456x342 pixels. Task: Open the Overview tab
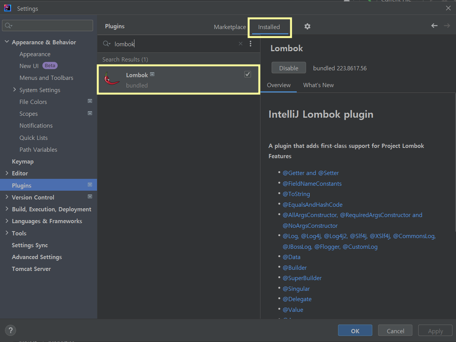tap(278, 85)
